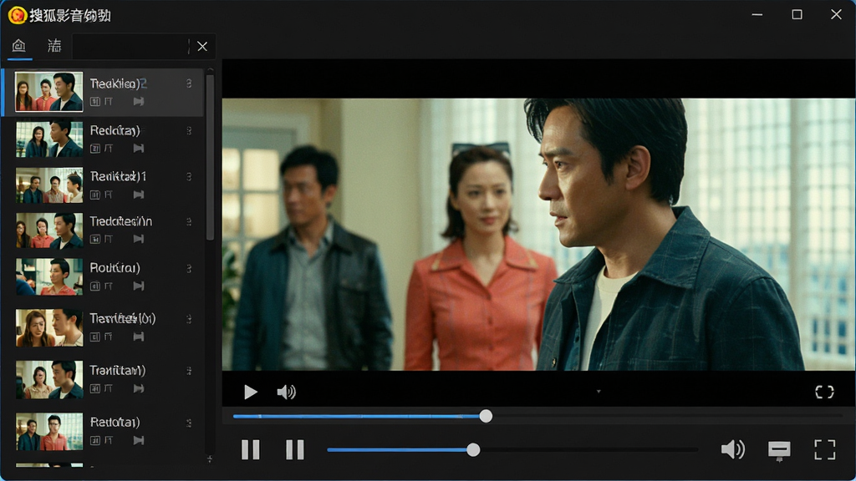
Task: Select the 'Tredcitesiln' playlist title
Action: [x=120, y=221]
